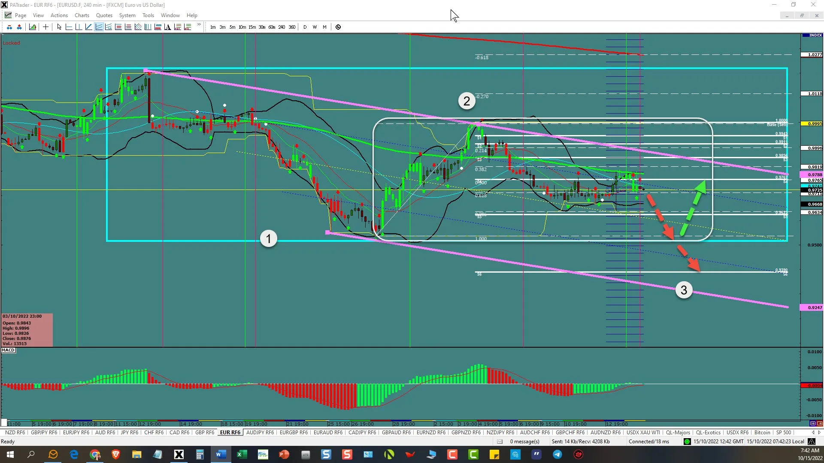
Task: Select the Fibonacci retracement tool
Action: click(118, 27)
